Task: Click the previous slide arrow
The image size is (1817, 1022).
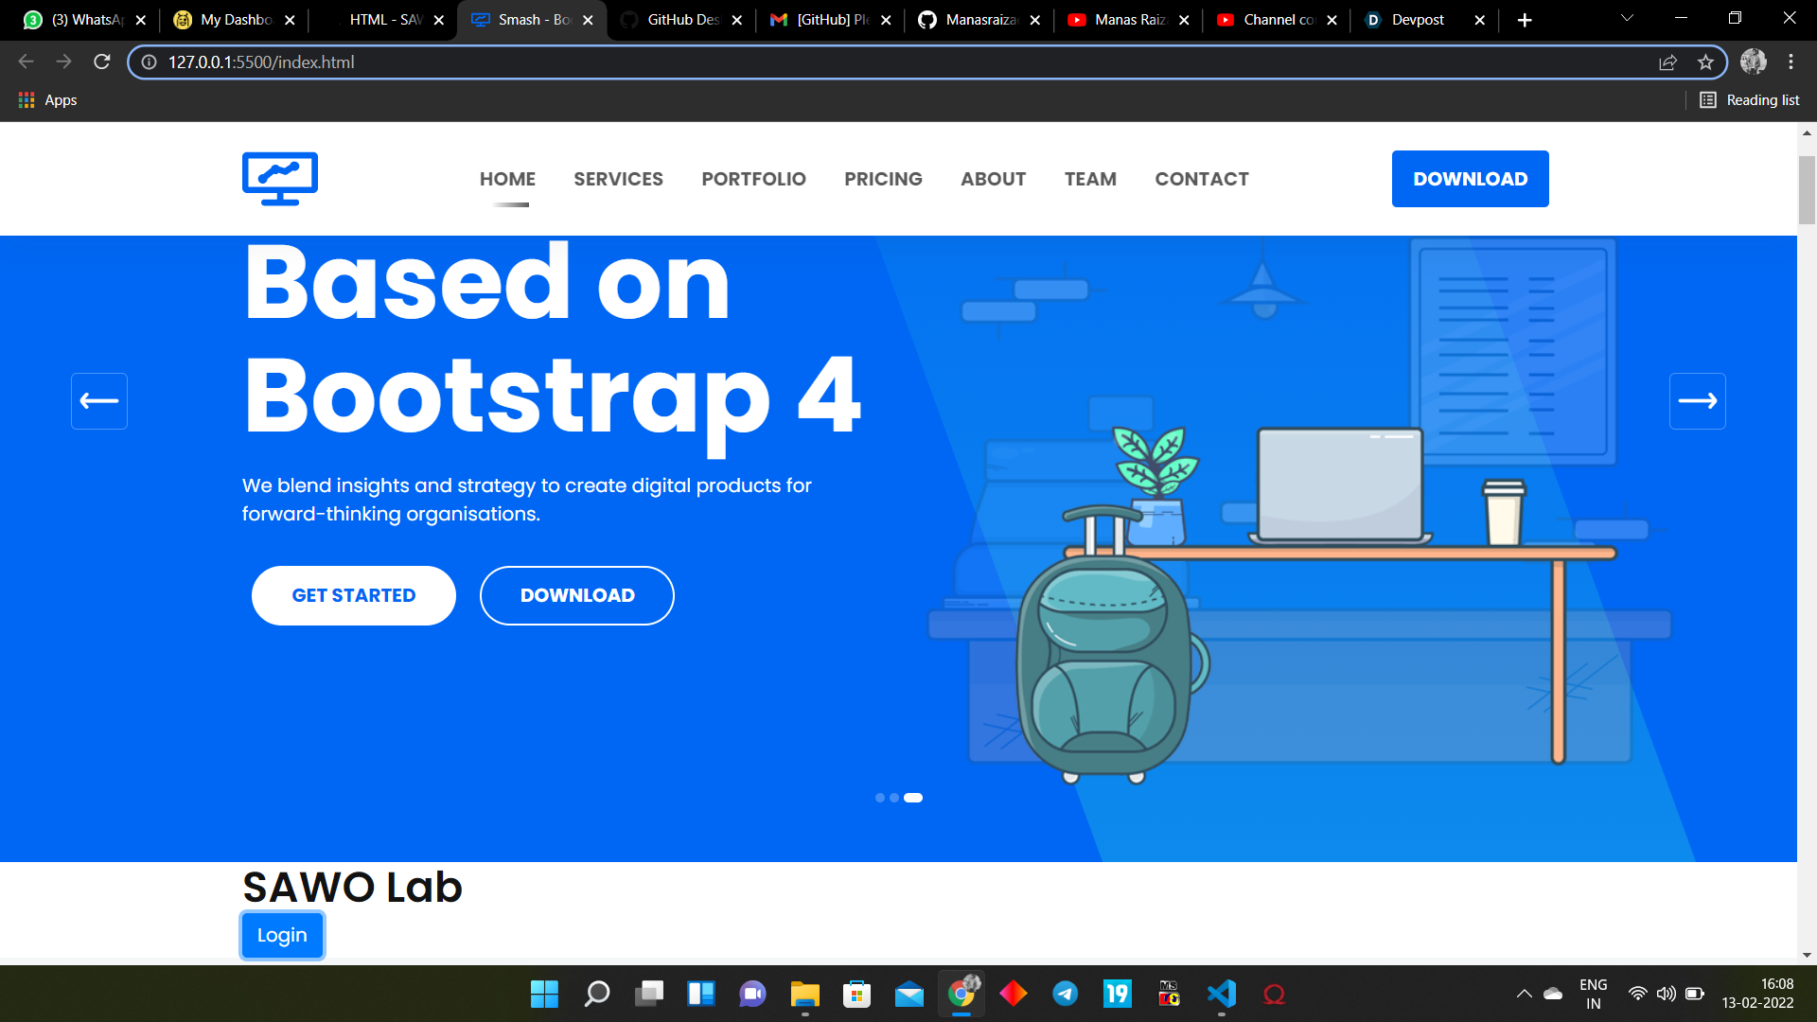Action: [98, 400]
